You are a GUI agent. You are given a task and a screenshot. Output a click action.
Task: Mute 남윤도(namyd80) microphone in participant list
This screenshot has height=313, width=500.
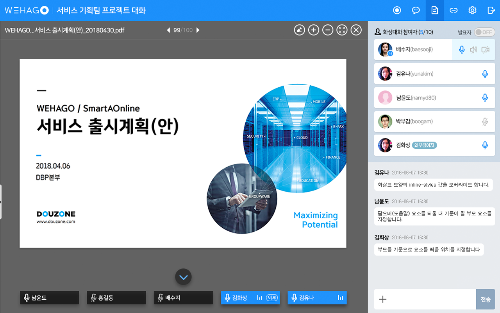point(485,97)
